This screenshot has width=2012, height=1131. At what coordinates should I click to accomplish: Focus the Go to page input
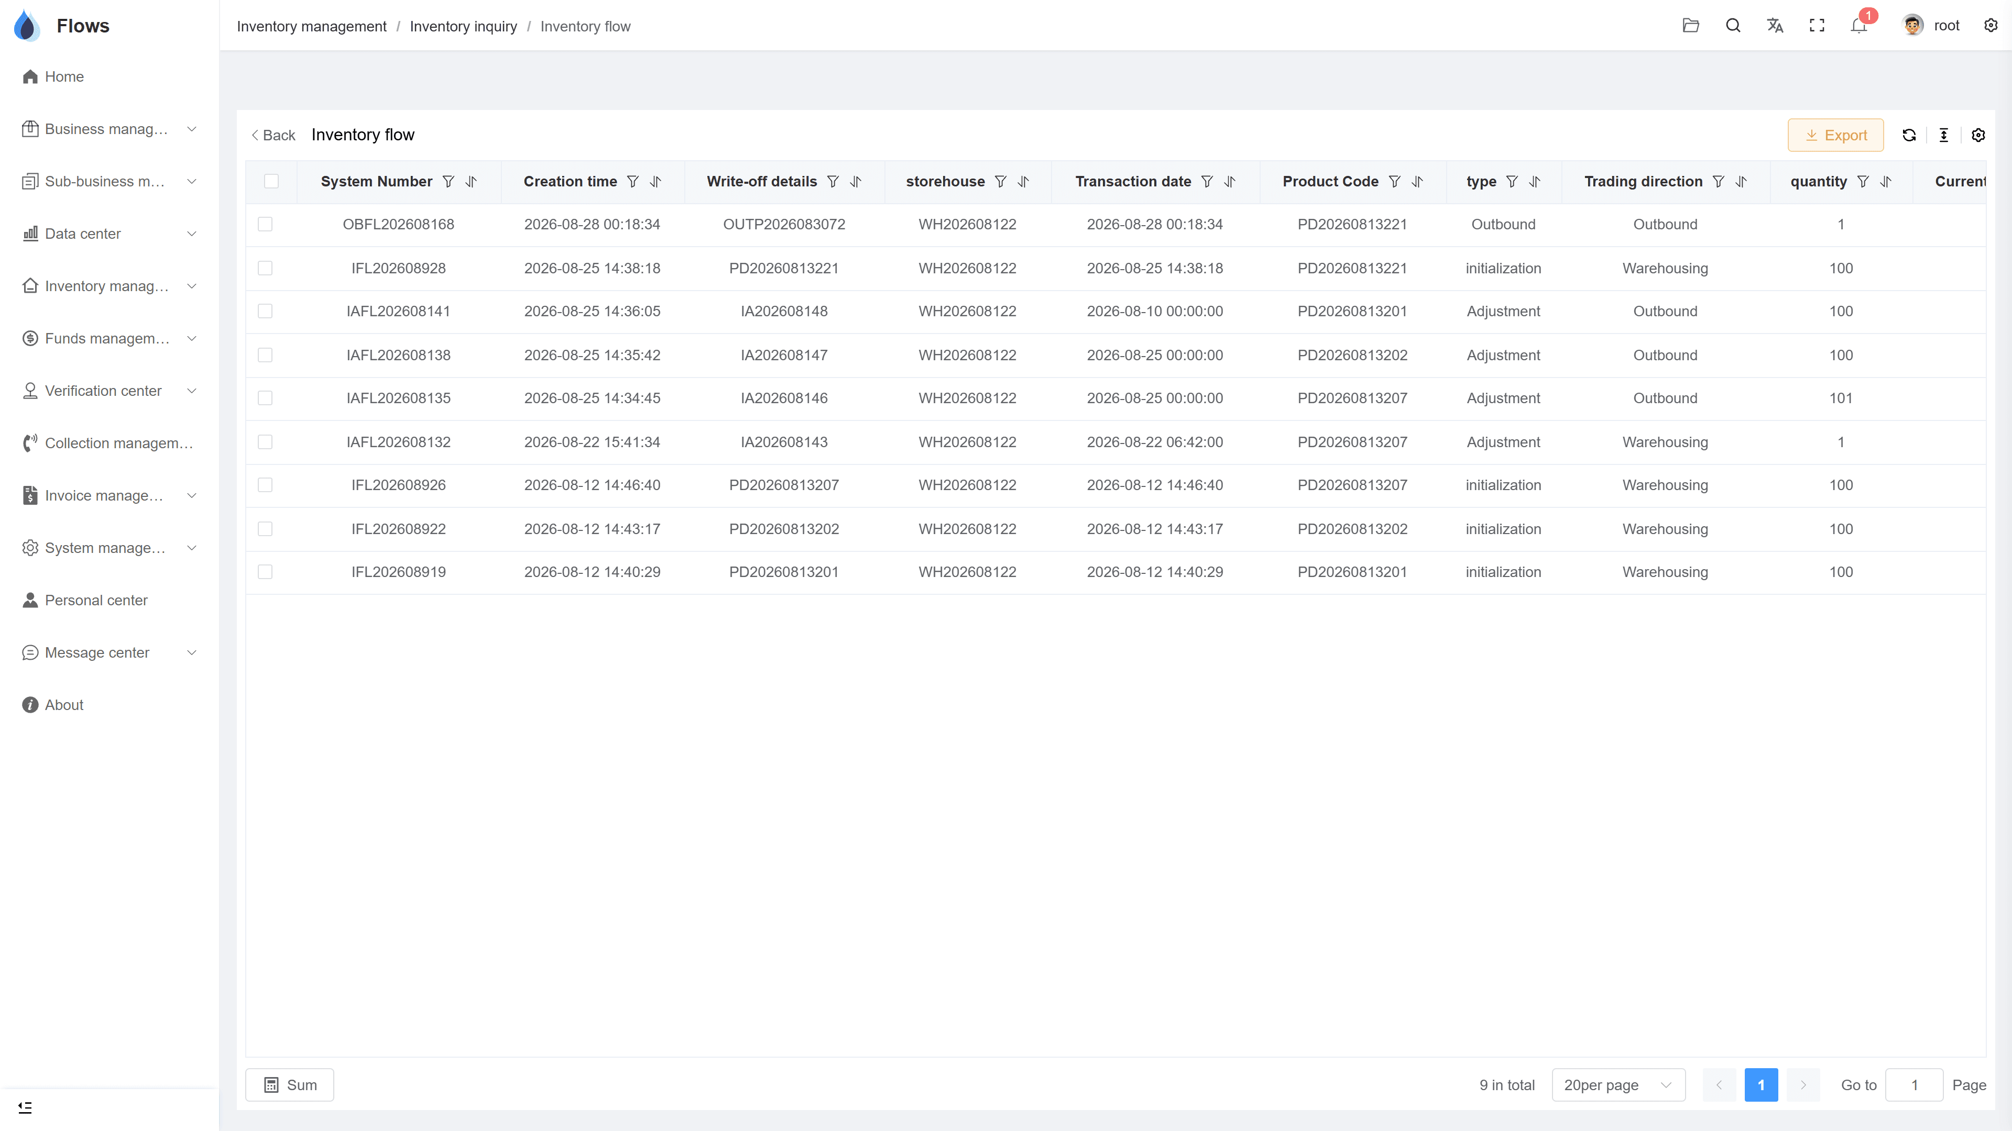pos(1915,1085)
